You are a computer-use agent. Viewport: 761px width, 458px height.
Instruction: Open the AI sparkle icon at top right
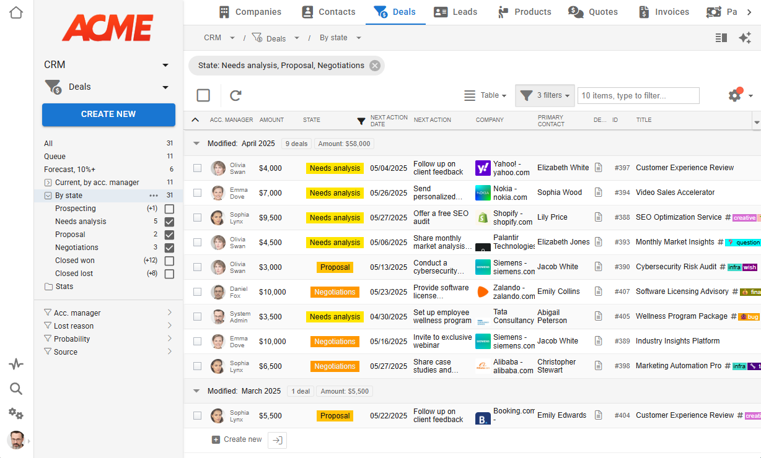pos(745,38)
